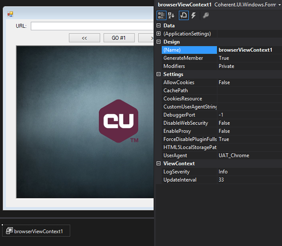Click the UpdateInterval value 33

pyautogui.click(x=250, y=180)
